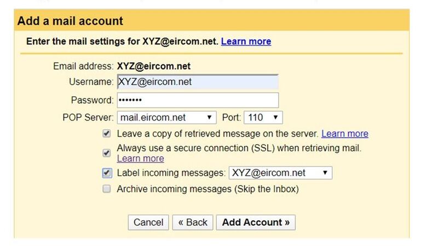
Task: Click the Archive incoming messages label text
Action: 208,189
